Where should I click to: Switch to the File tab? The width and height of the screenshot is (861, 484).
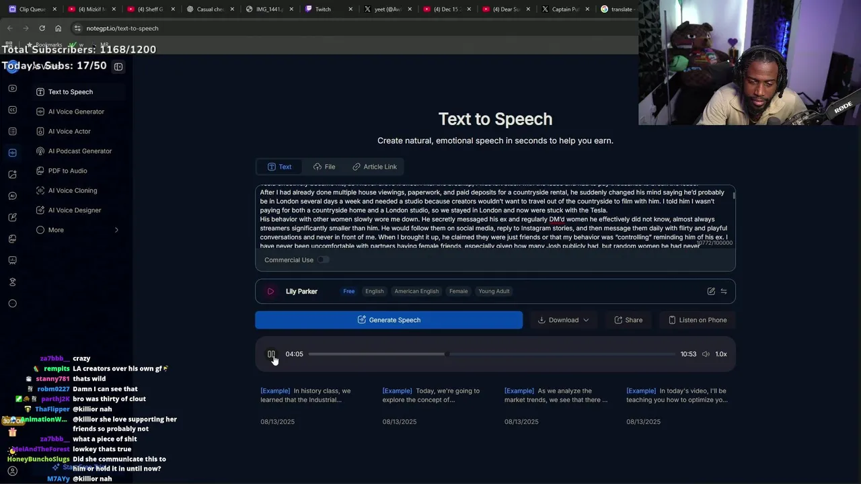tap(324, 167)
